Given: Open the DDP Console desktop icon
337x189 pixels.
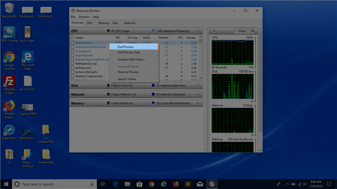Looking at the screenshot, I should 9,33.
